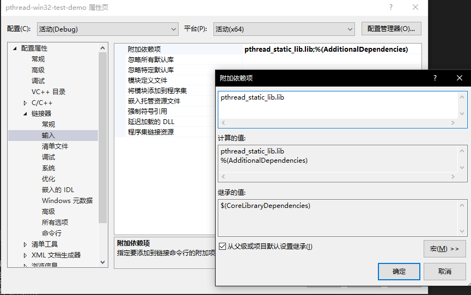This screenshot has width=471, height=295.
Task: Click edit box horizontal scroll right arrow
Action: (453, 123)
